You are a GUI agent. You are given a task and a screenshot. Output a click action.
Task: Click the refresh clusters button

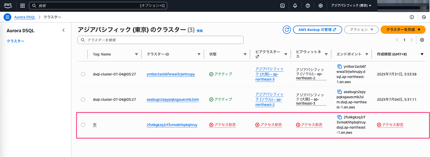pos(287,30)
